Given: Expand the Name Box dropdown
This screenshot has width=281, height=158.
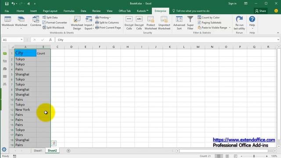Looking at the screenshot, I should pos(22,40).
